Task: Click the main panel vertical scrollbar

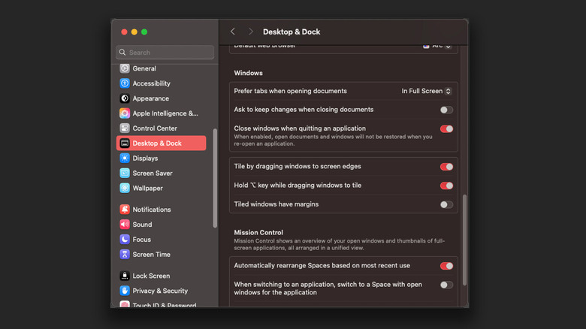Action: [464, 239]
